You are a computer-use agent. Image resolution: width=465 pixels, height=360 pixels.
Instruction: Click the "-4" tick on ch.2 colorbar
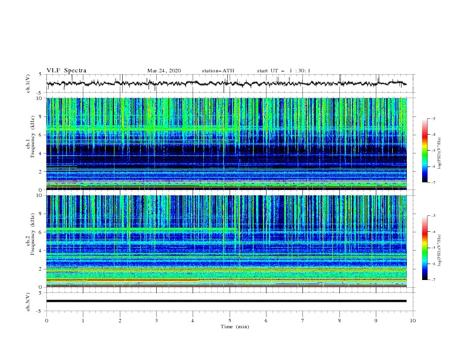click(433, 232)
